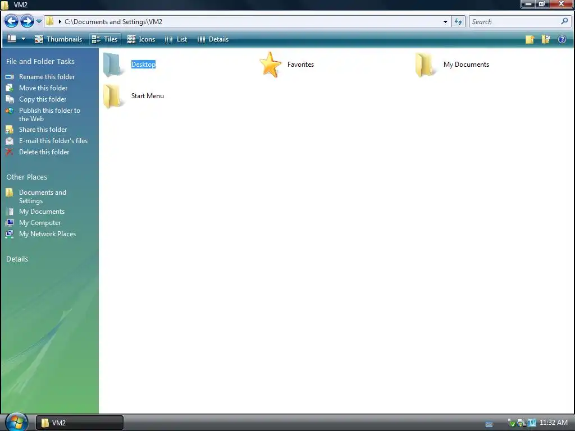Toggle the task pane layout button
Viewport: 575px width, 431px height.
[12, 39]
